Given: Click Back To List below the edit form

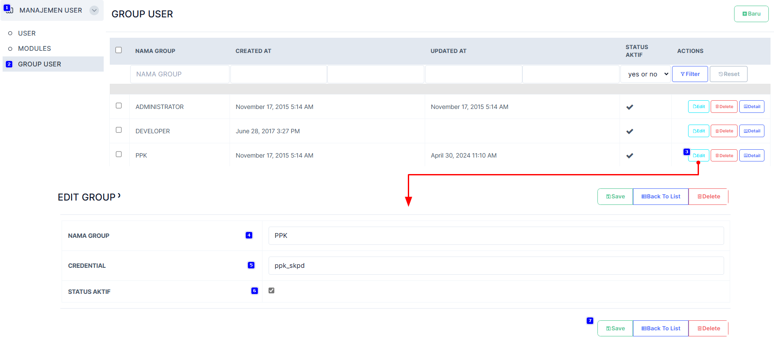Looking at the screenshot, I should [661, 329].
